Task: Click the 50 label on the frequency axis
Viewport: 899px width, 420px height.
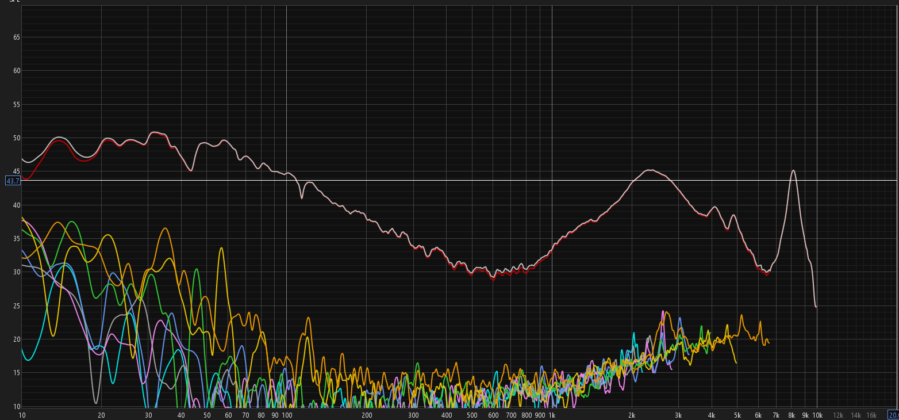Action: click(207, 415)
